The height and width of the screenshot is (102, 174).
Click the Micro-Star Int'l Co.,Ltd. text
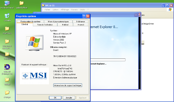click(x=62, y=66)
